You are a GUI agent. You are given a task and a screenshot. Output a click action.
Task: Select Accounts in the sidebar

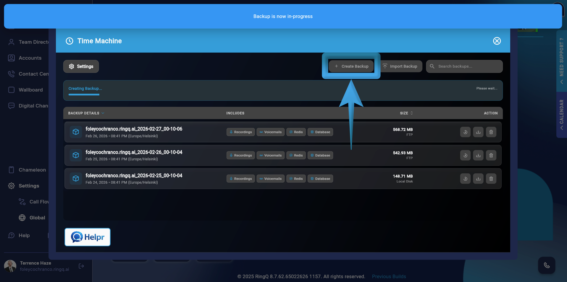[30, 58]
